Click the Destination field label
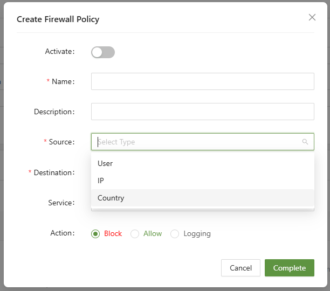 pos(53,173)
